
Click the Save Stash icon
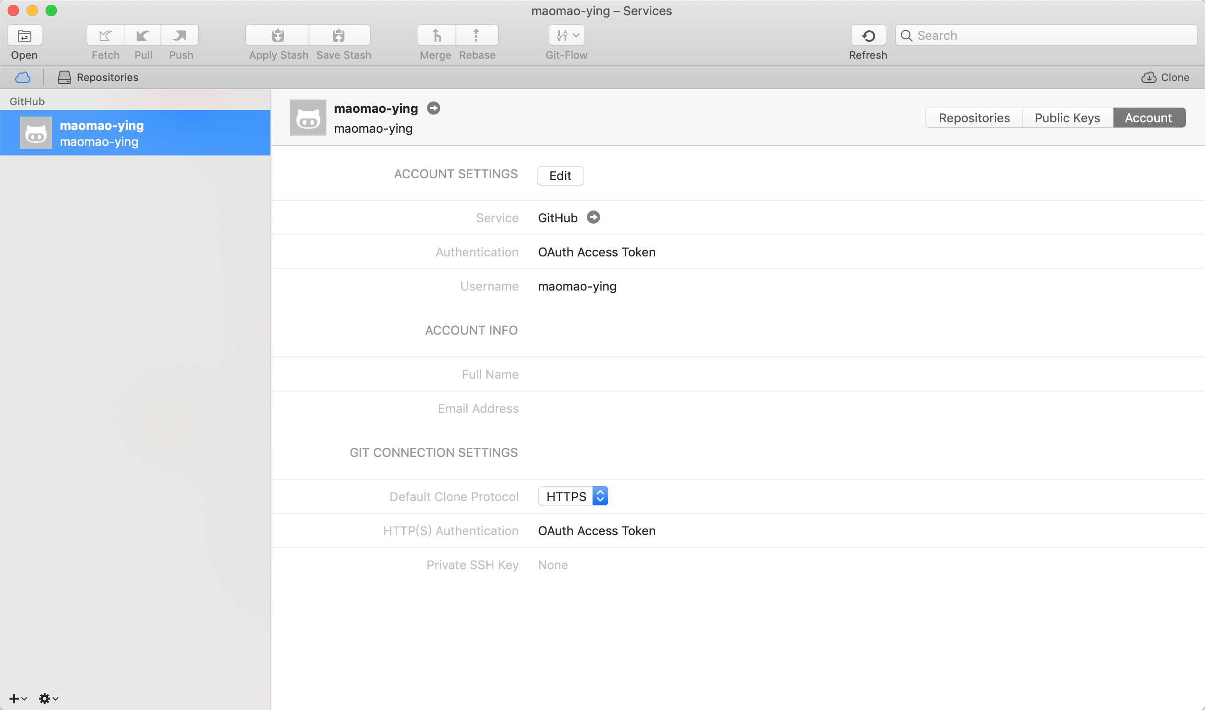point(339,36)
